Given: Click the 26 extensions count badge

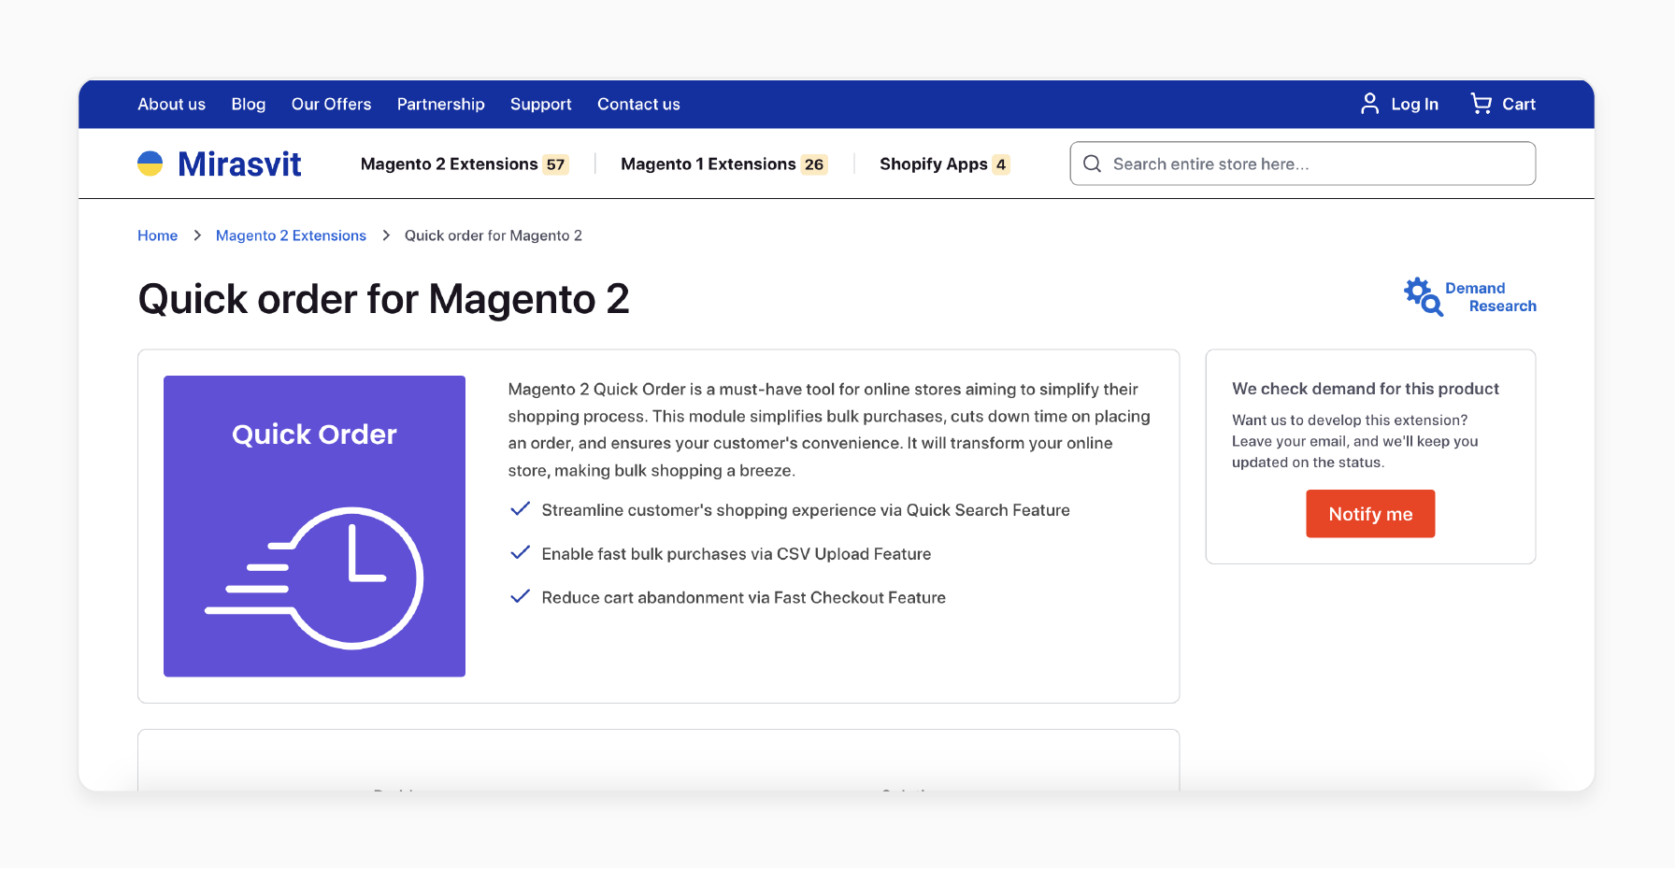Looking at the screenshot, I should point(814,164).
